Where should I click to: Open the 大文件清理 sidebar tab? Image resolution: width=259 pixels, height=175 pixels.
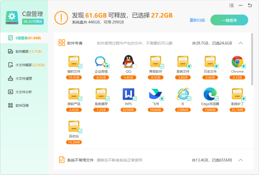tap(23, 79)
